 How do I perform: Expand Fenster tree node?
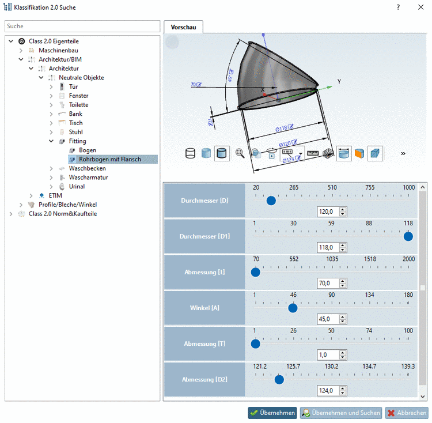(x=51, y=96)
